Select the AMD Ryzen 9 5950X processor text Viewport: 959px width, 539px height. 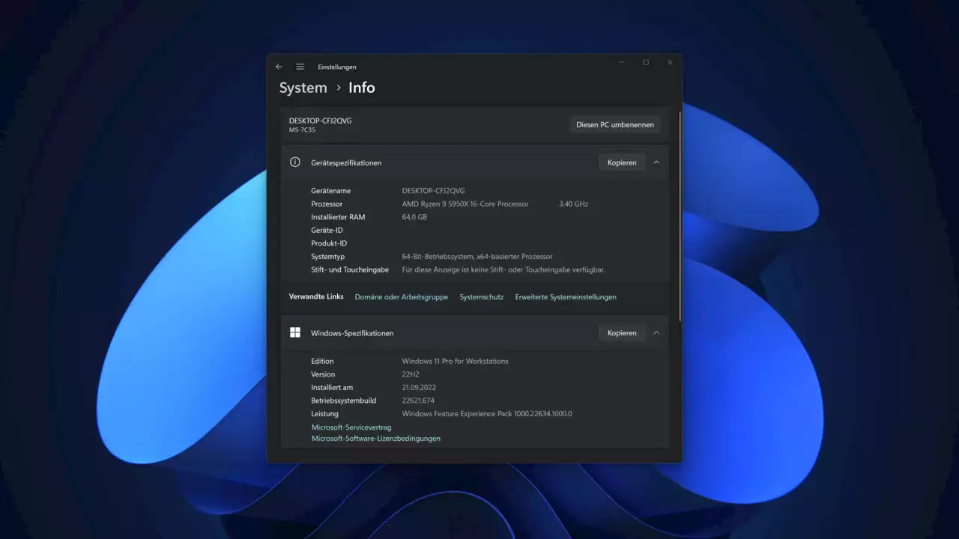pos(465,204)
